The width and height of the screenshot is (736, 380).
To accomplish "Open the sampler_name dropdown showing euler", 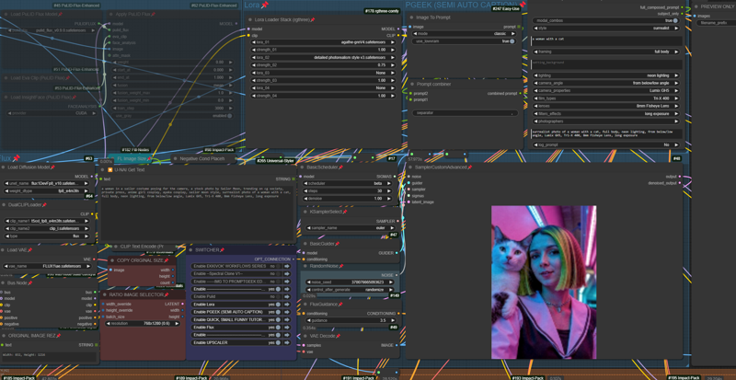I will (x=351, y=228).
